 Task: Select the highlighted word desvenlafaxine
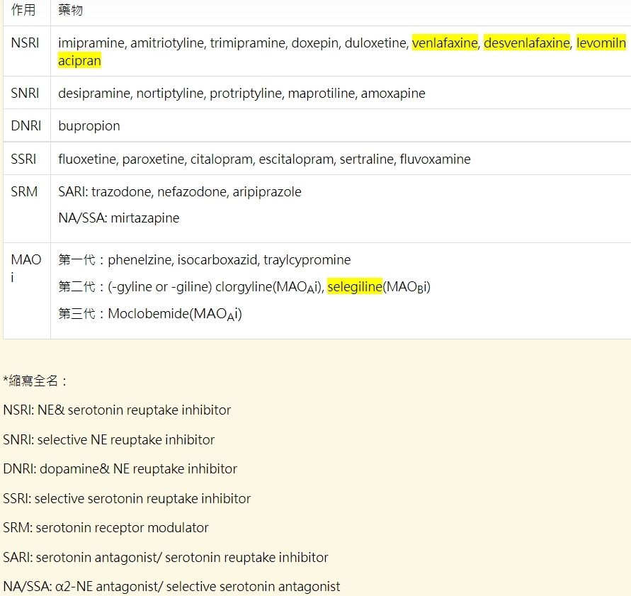528,43
